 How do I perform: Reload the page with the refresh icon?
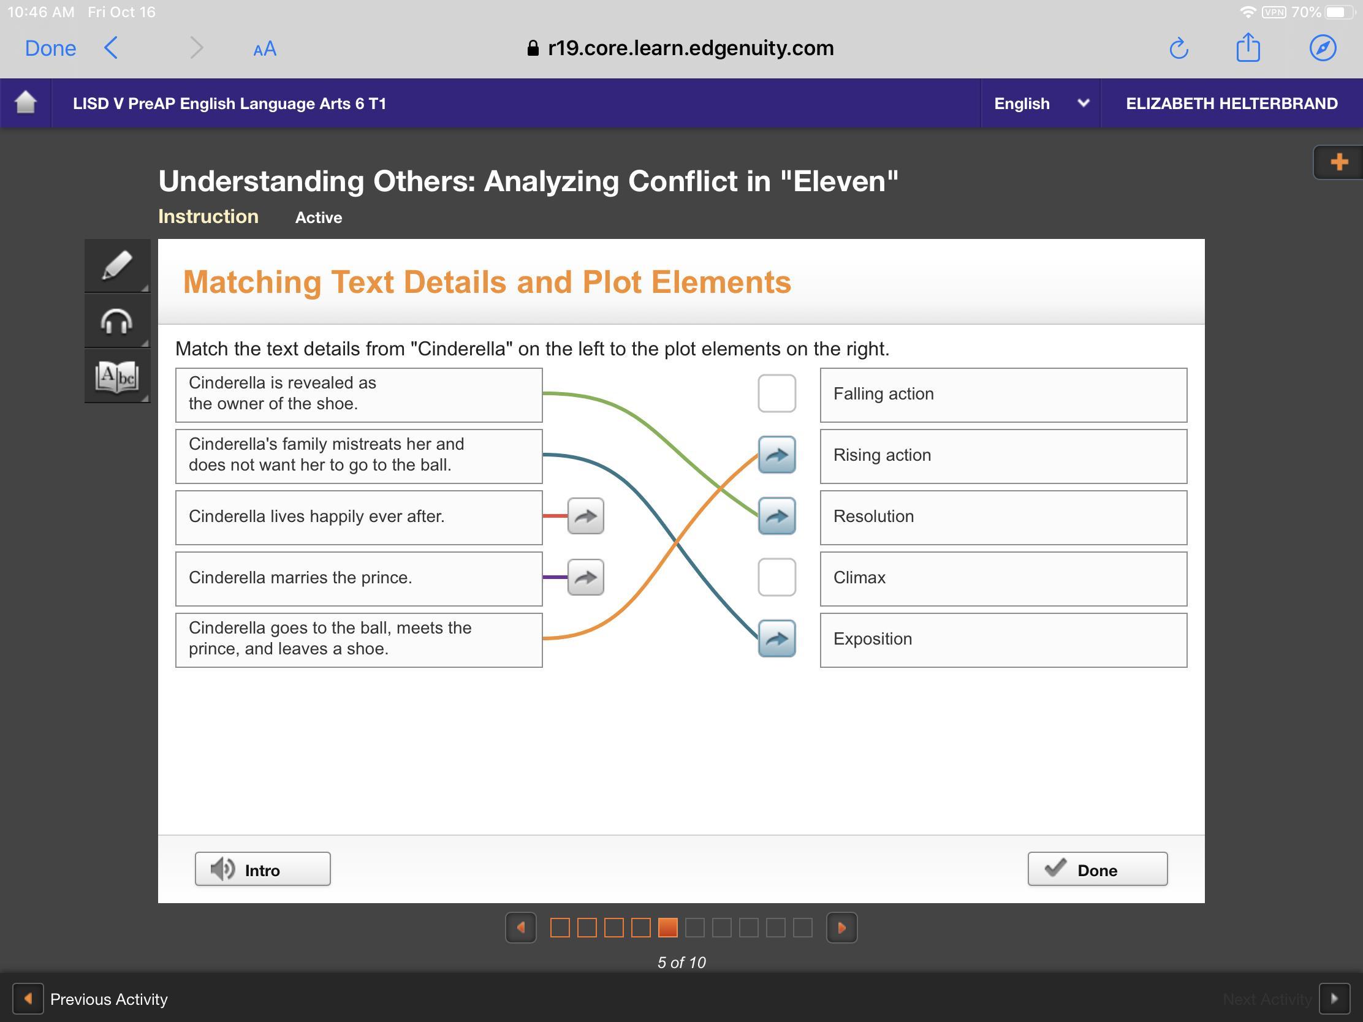[x=1178, y=48]
